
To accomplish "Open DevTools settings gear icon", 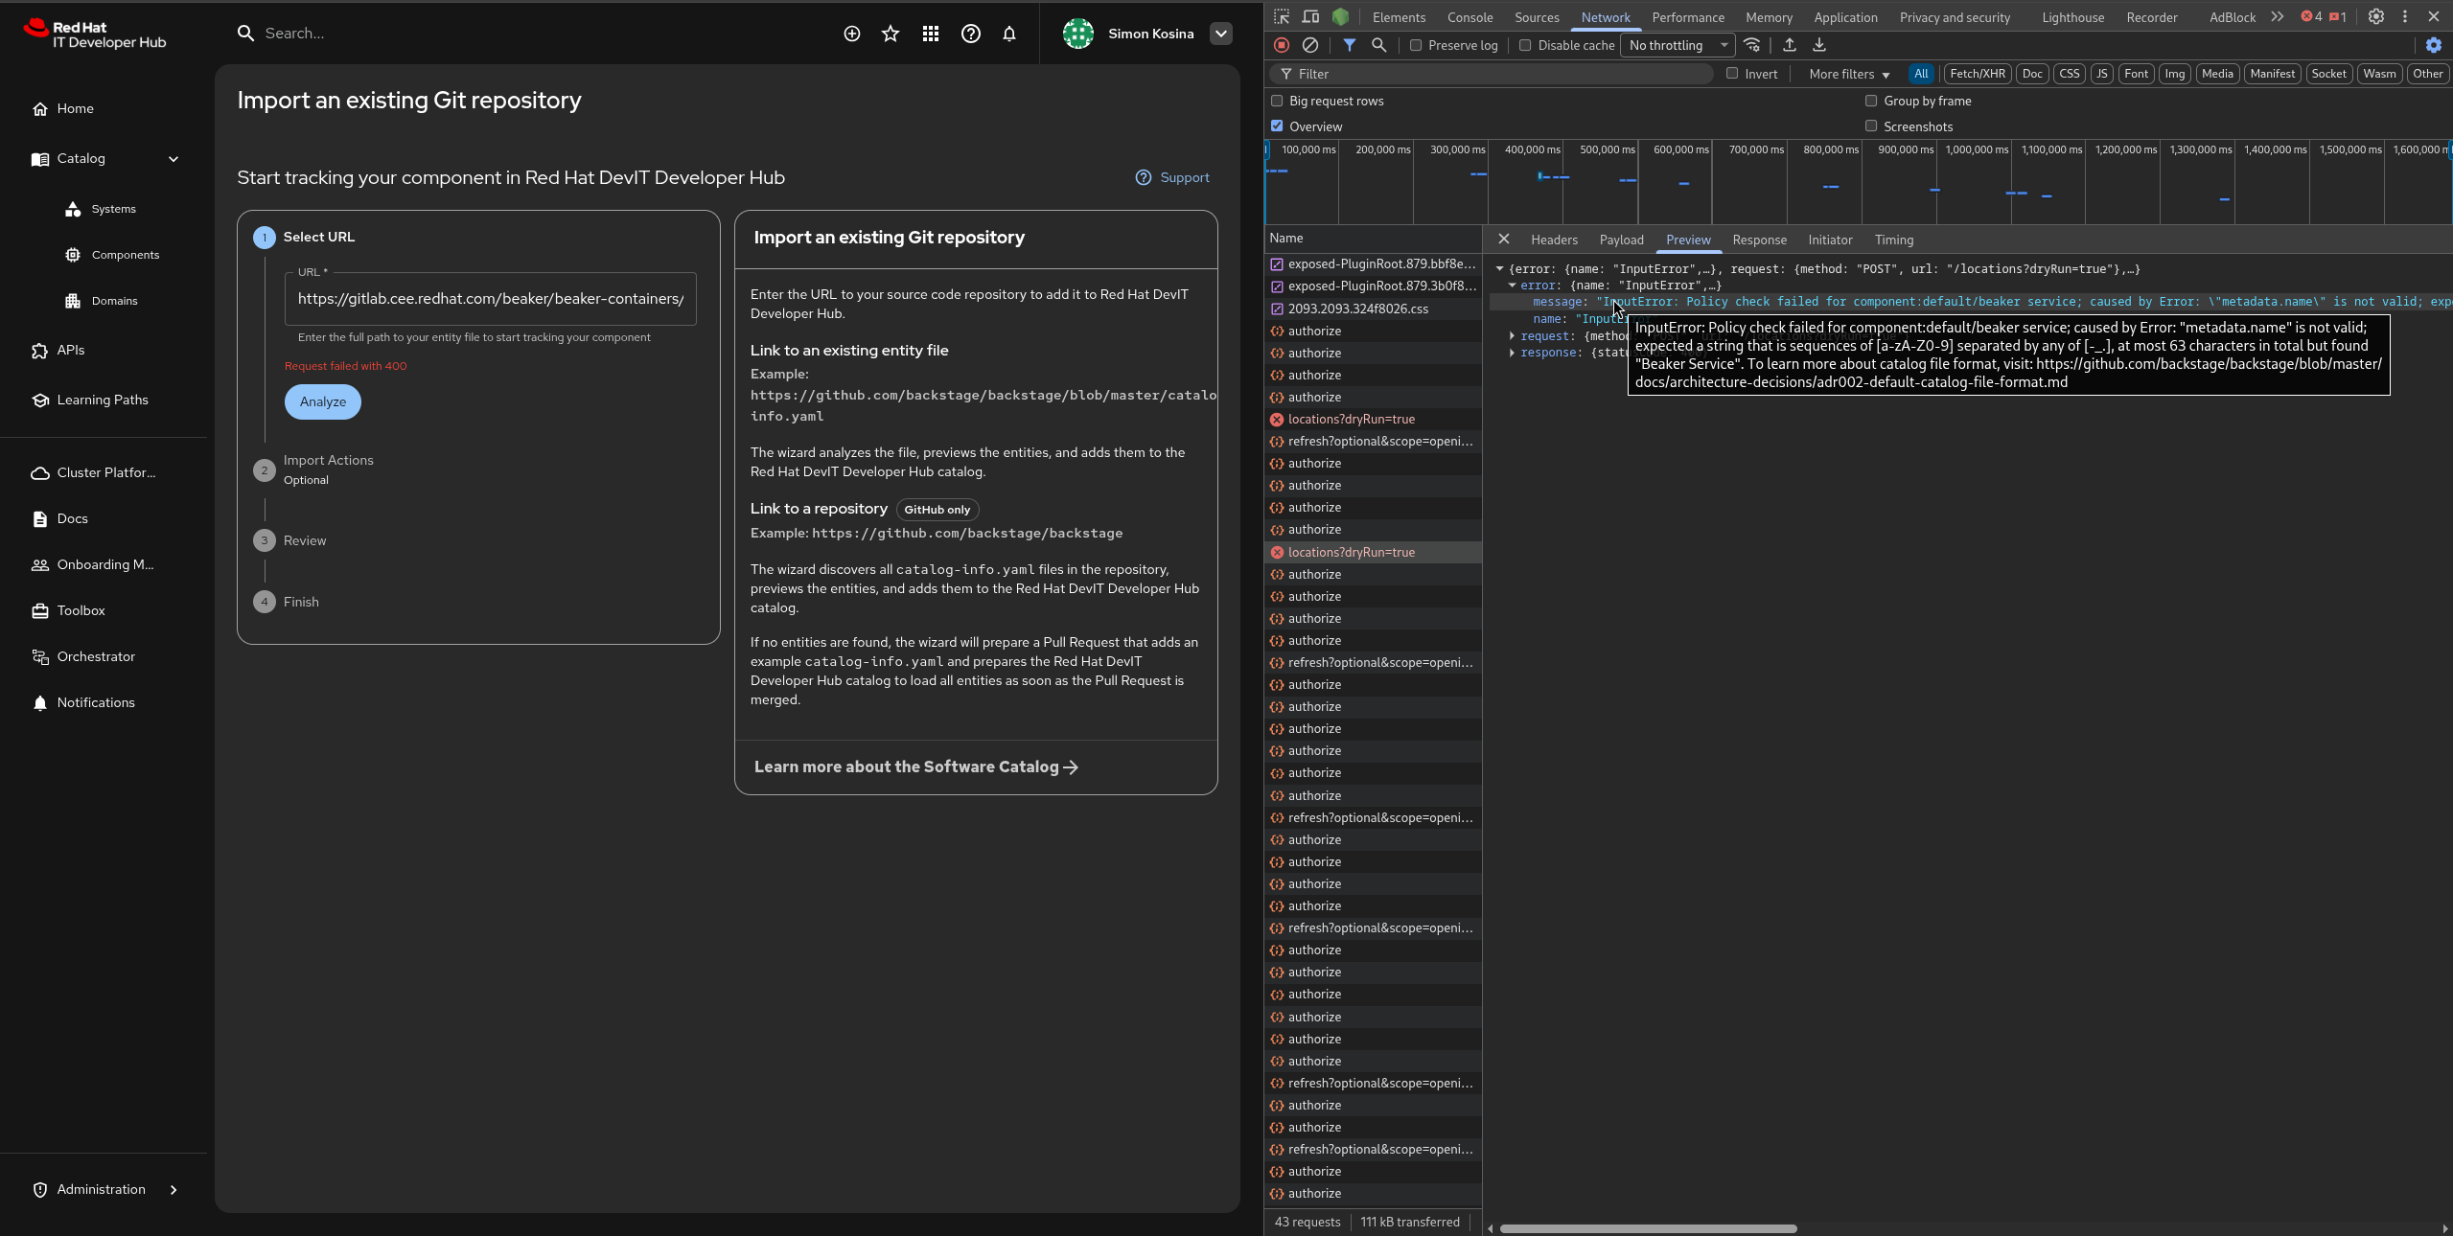I will [2375, 16].
